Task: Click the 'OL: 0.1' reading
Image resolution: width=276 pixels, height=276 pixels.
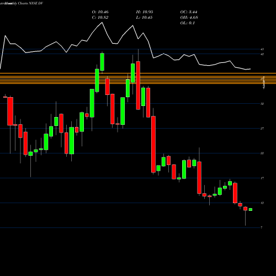Action: click(187, 23)
